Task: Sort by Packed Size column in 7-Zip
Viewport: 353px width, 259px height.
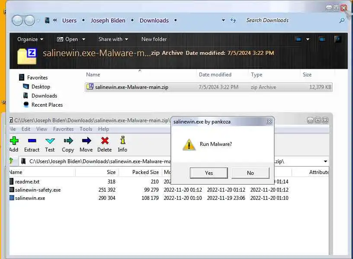Action: click(145, 172)
